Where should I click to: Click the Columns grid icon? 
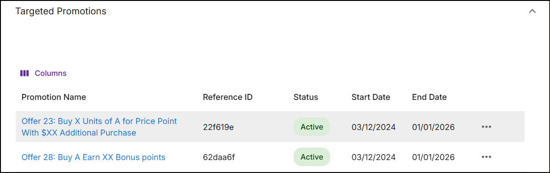[x=24, y=74]
